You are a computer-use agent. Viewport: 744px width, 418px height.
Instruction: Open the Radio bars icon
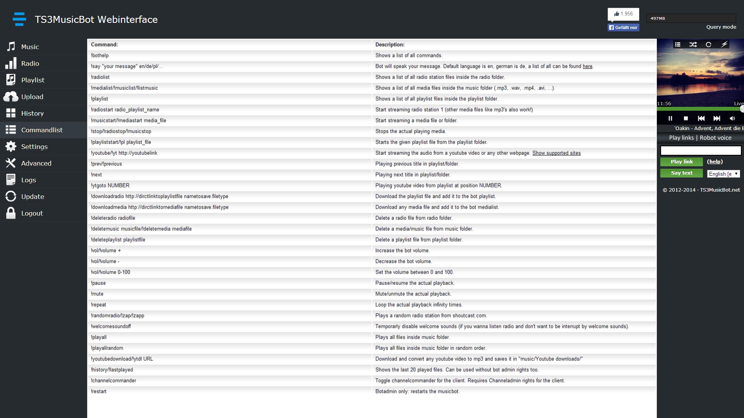pyautogui.click(x=11, y=63)
